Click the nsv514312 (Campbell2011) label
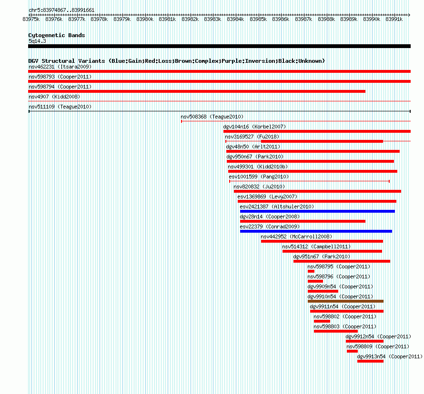 click(316, 246)
